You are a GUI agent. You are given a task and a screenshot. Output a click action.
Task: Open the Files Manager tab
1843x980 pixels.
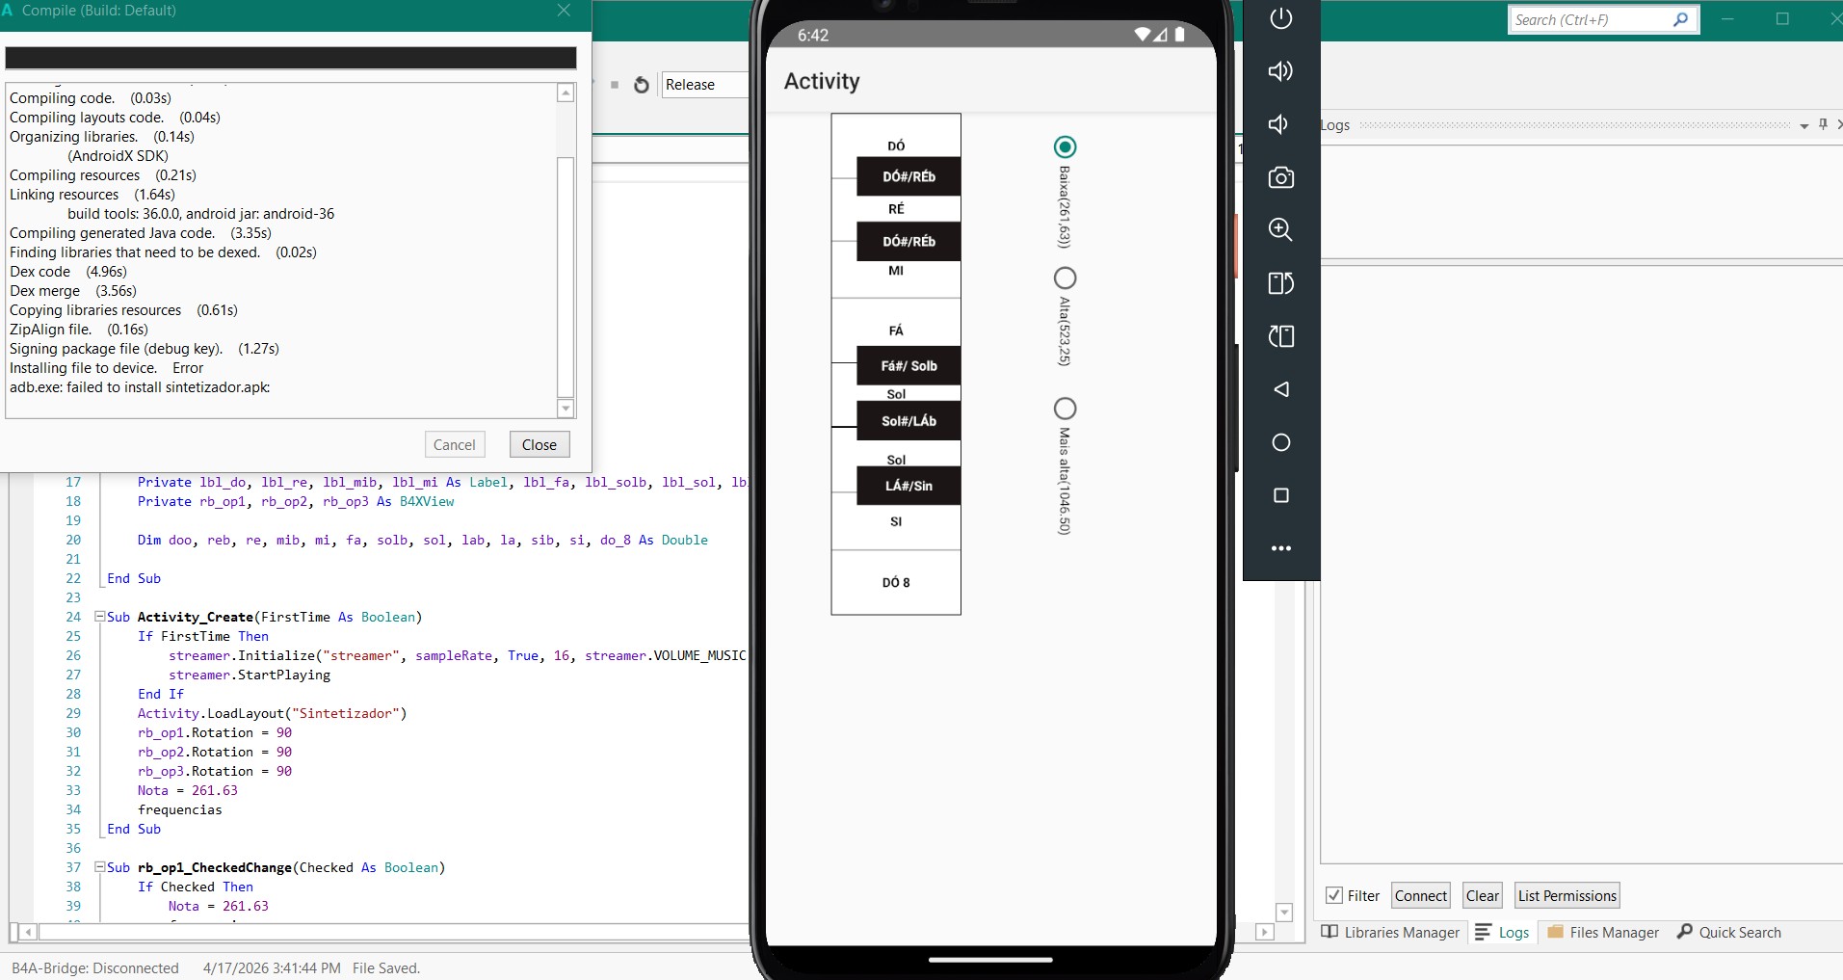click(x=1603, y=932)
